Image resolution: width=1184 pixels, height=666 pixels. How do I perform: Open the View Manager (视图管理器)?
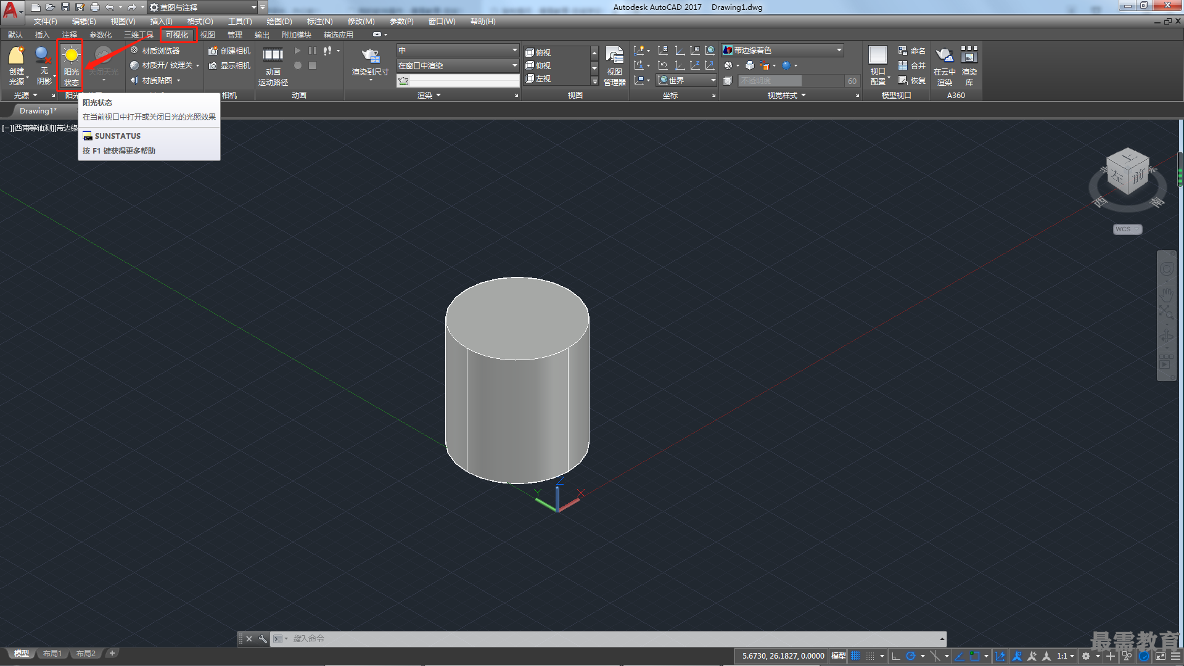click(x=614, y=65)
